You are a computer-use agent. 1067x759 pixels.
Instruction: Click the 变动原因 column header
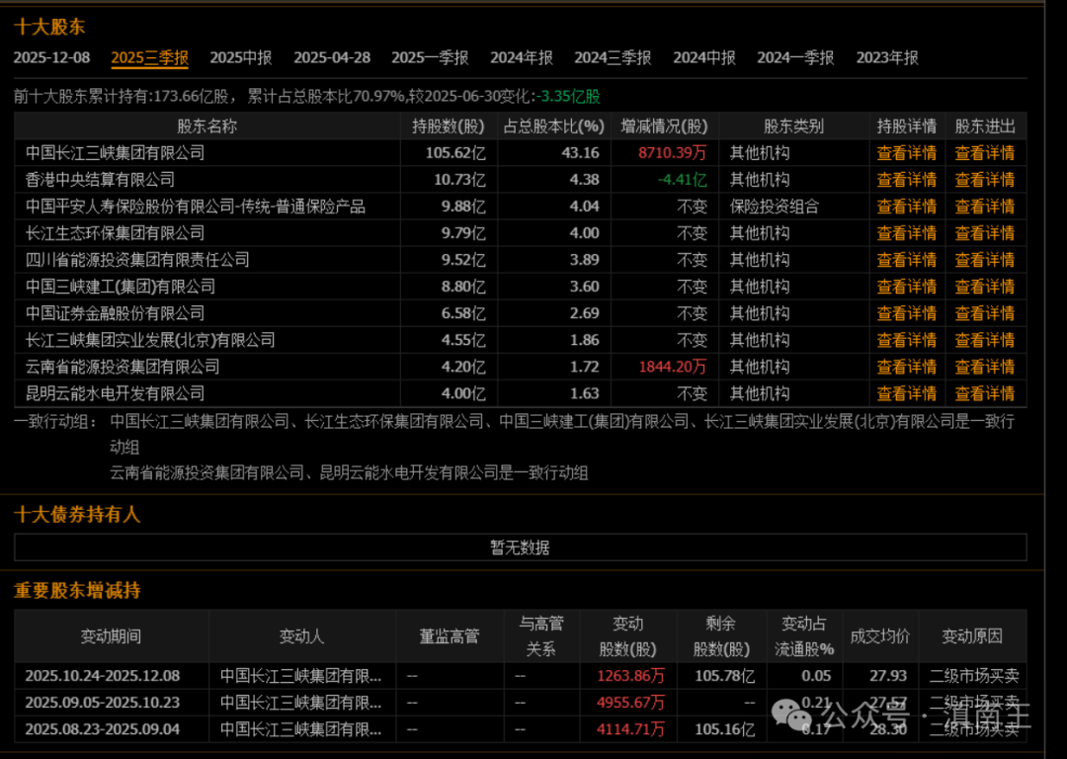coord(972,636)
